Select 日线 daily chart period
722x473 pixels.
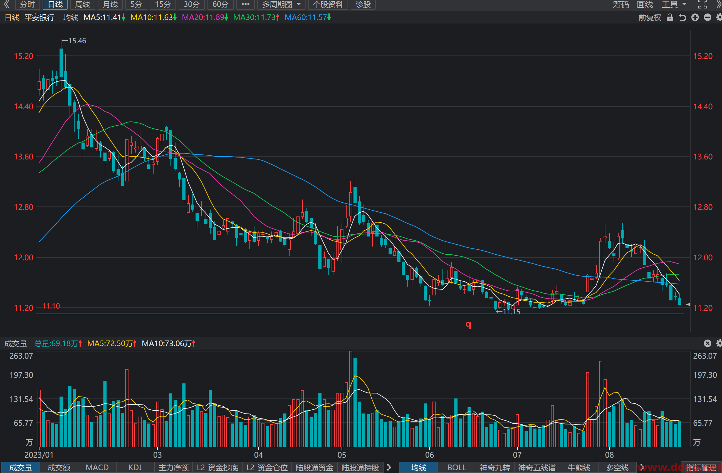(x=55, y=4)
